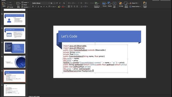This screenshot has height=97, width=172.
Task: Click the 'public class ConcreteSubject extends Observable' line
Action: point(84,50)
